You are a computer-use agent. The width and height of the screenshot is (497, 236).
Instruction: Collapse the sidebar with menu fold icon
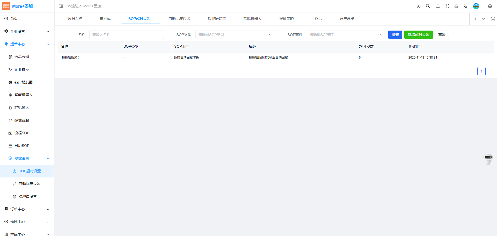(x=61, y=6)
